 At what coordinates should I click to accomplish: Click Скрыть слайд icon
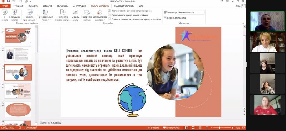(75, 12)
